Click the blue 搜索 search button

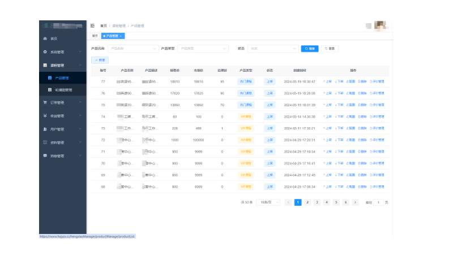309,49
